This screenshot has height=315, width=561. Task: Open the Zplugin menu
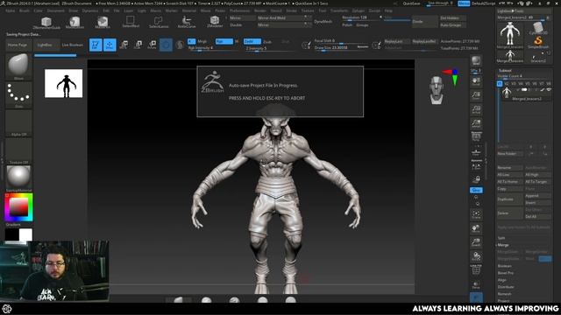pos(359,10)
